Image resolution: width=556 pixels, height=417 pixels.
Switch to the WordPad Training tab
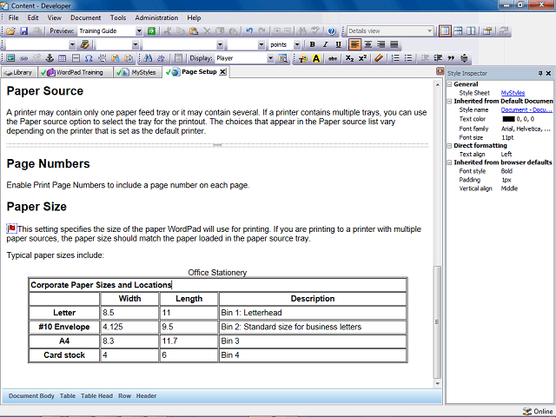coord(76,72)
